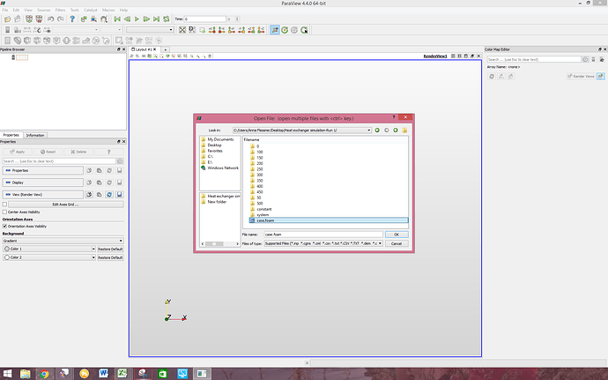Screen dimensions: 608x380
Task: Create new folder in file dialog
Action: (x=404, y=130)
